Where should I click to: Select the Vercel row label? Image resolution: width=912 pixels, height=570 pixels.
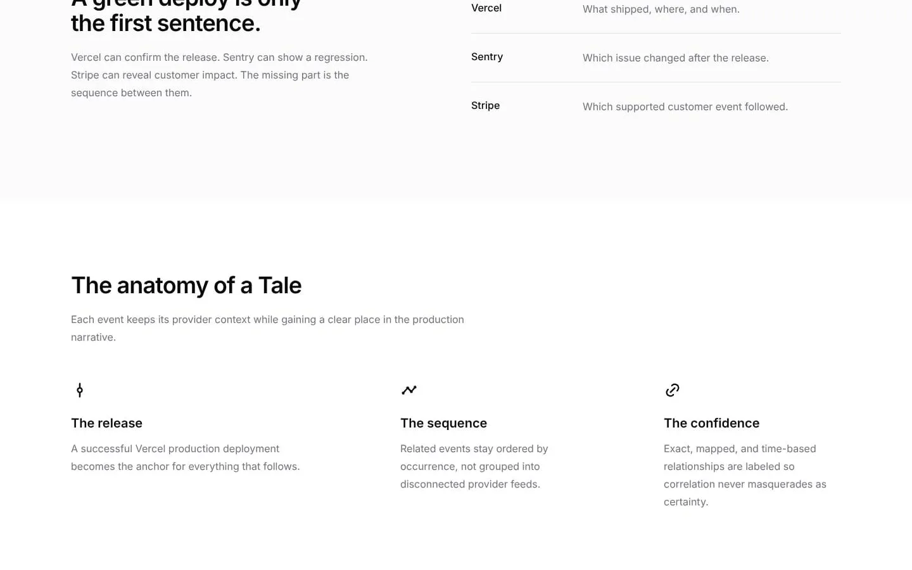(486, 8)
